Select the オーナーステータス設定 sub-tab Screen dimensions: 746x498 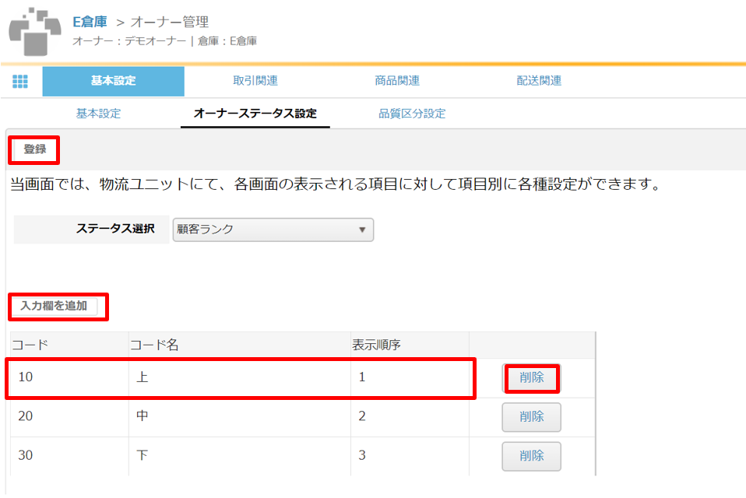click(x=255, y=114)
